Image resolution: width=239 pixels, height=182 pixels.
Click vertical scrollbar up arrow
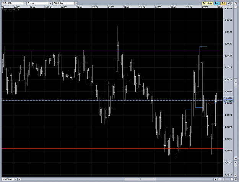coord(236,7)
